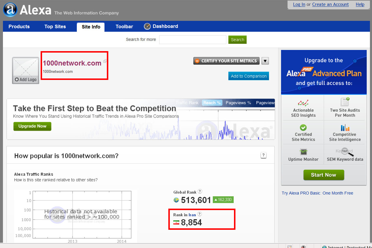The width and height of the screenshot is (372, 248).
Task: Click the Uptime Monitor icon
Action: pos(303,152)
